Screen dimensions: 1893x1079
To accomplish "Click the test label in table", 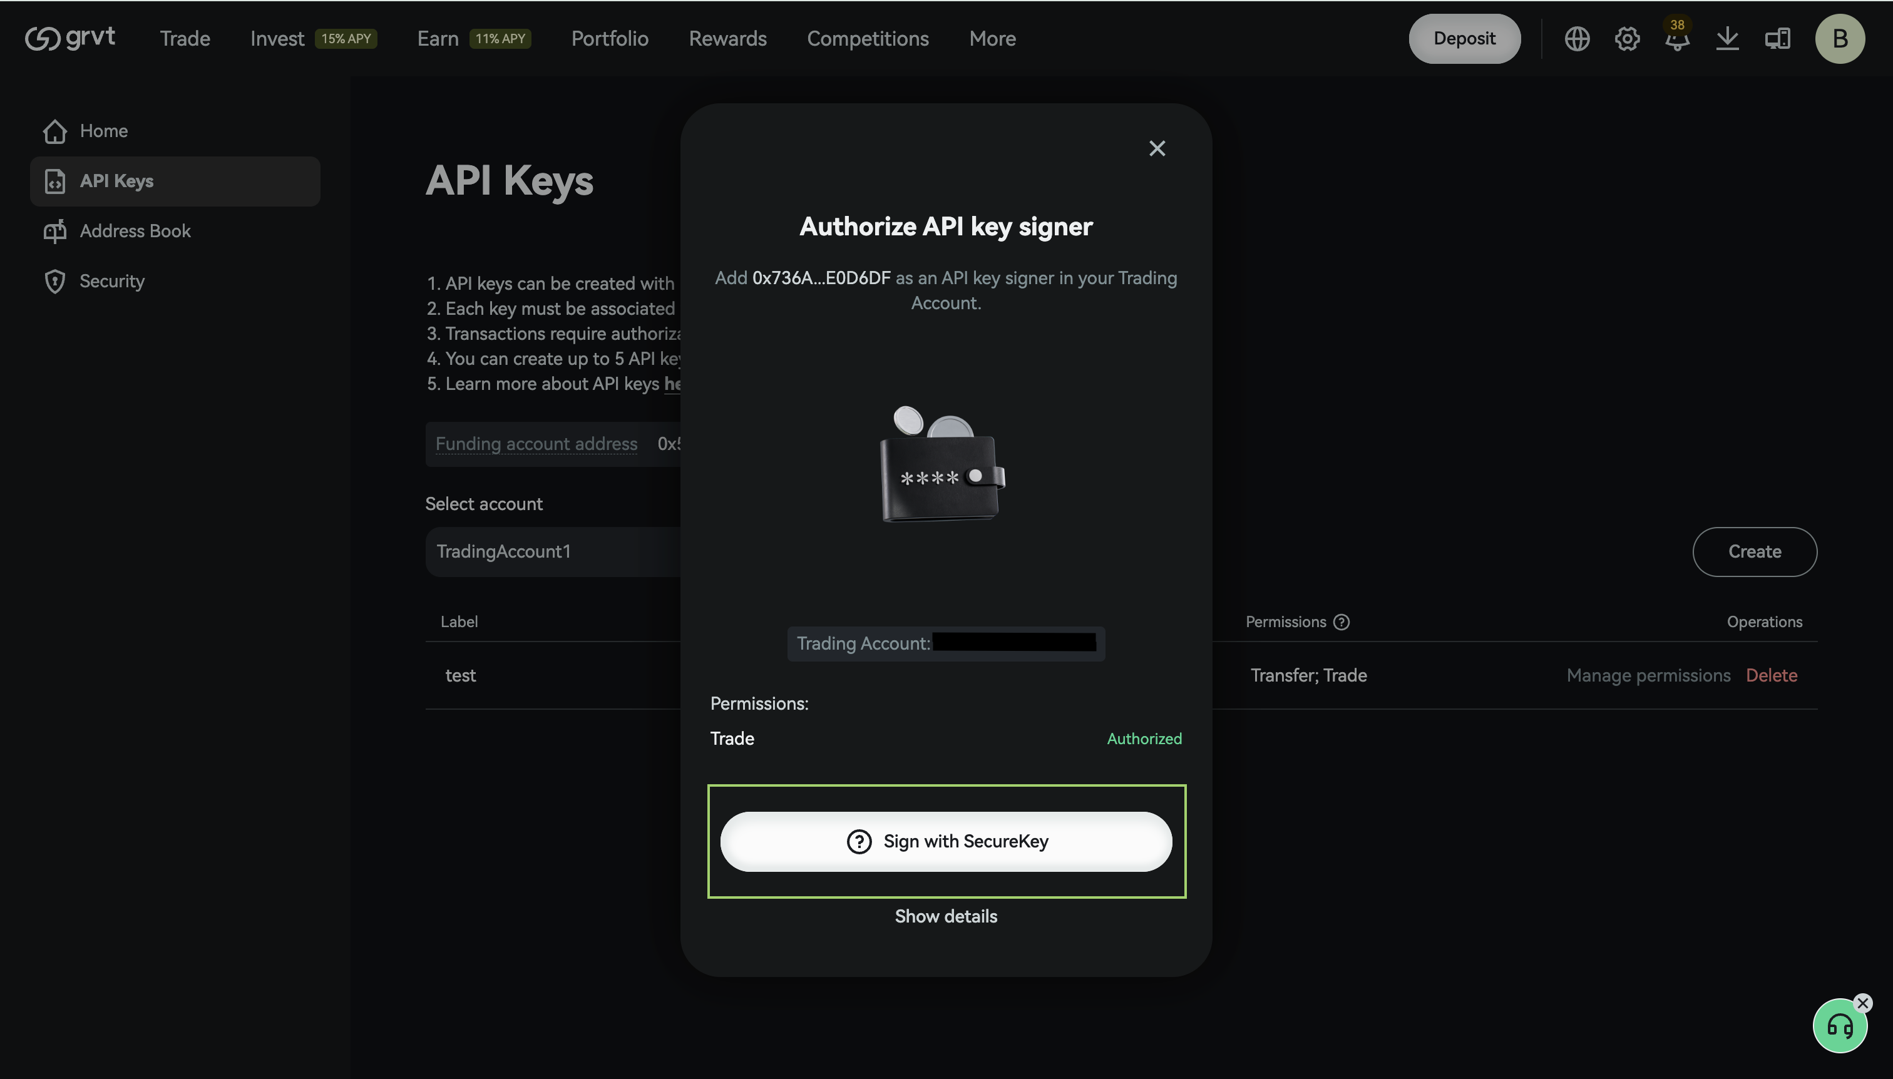I will pos(460,676).
